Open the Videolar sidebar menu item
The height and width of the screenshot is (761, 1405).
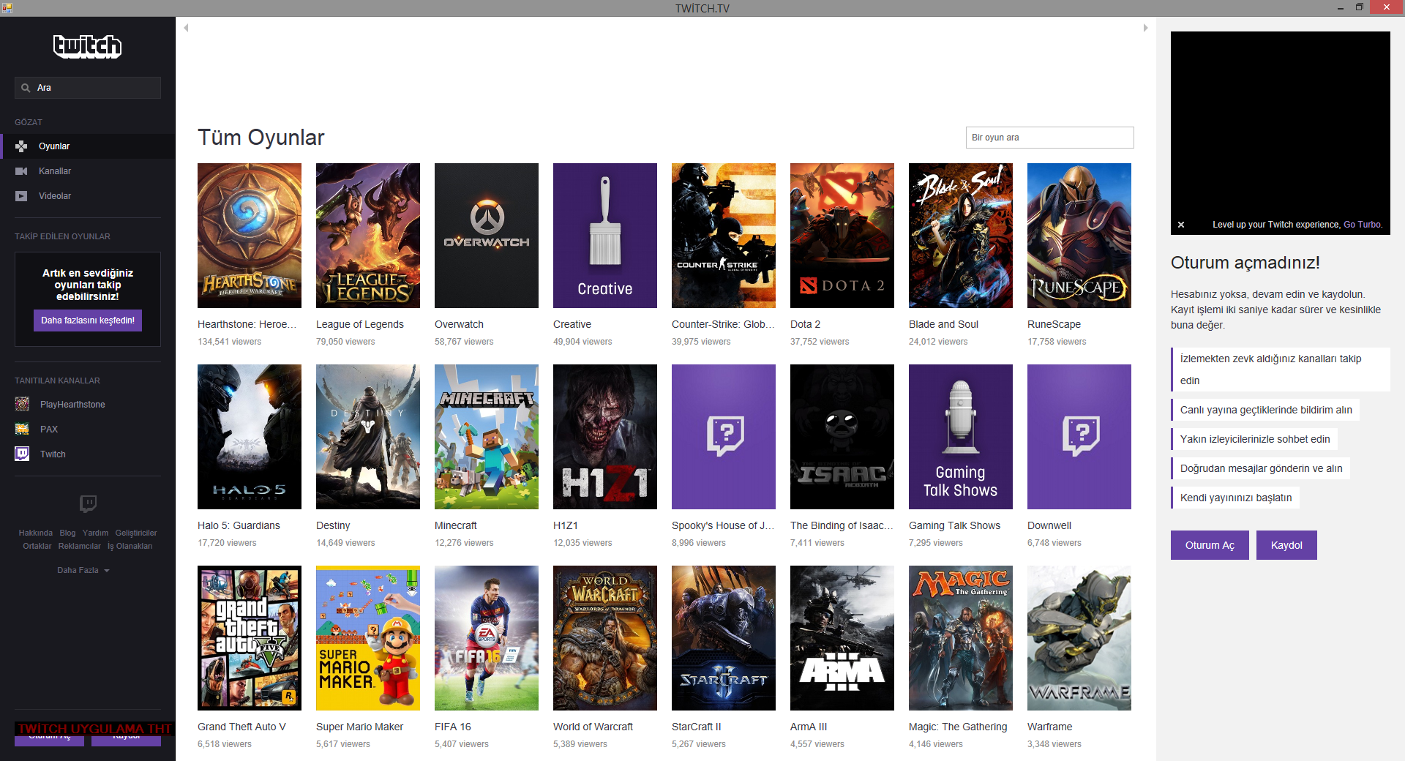(88, 196)
